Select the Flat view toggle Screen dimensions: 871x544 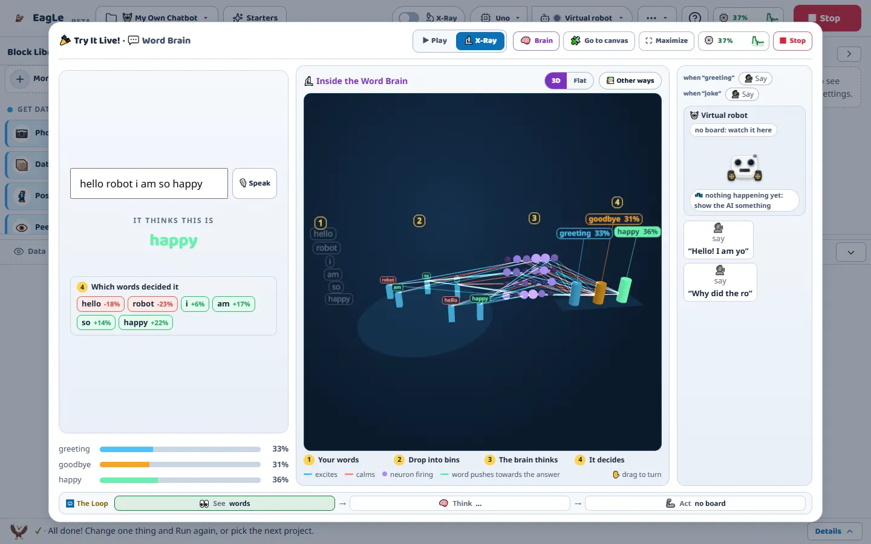tap(580, 80)
